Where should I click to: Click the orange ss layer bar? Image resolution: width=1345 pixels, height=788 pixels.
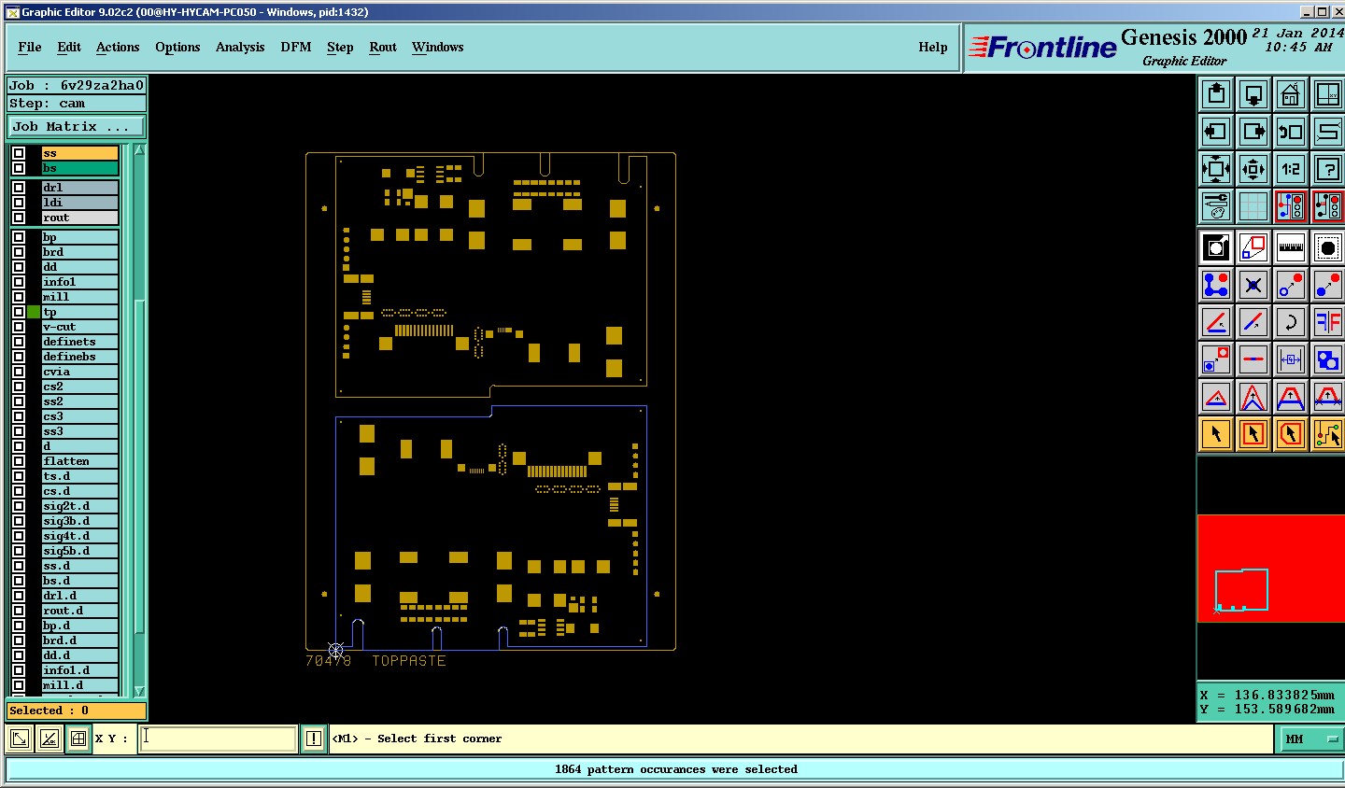[80, 153]
